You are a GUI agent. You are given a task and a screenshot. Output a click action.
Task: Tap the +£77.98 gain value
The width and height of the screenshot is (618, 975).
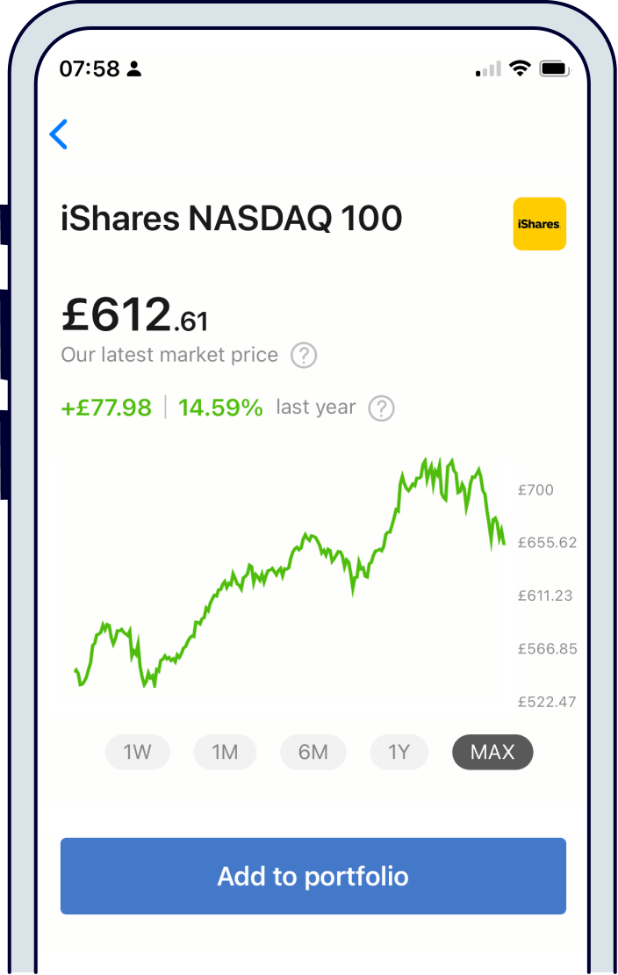[x=106, y=408]
